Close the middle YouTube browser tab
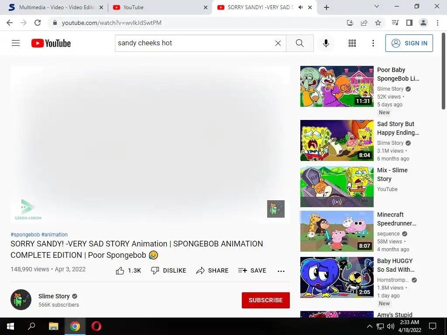Screen dimensions: 447x335 [x=206, y=7]
